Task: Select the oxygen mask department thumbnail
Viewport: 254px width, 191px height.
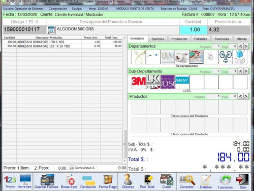Action: click(x=240, y=57)
